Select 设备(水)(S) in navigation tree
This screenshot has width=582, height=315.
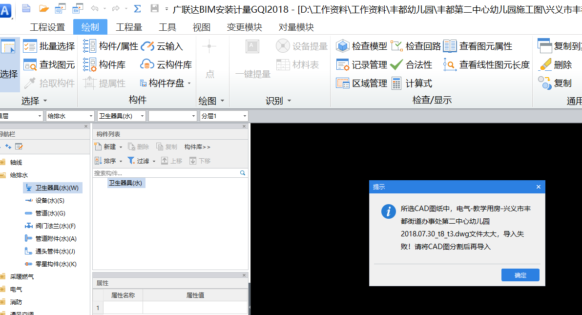44,201
